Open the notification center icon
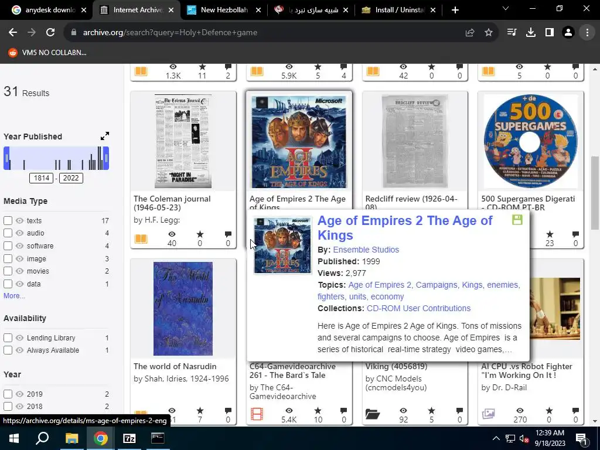Screen dimensions: 600x450 pos(581,438)
